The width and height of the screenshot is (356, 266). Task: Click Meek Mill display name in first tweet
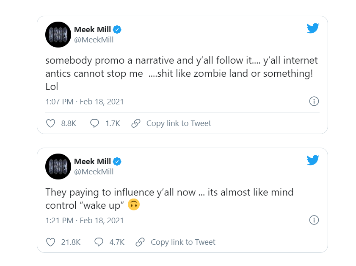92,29
